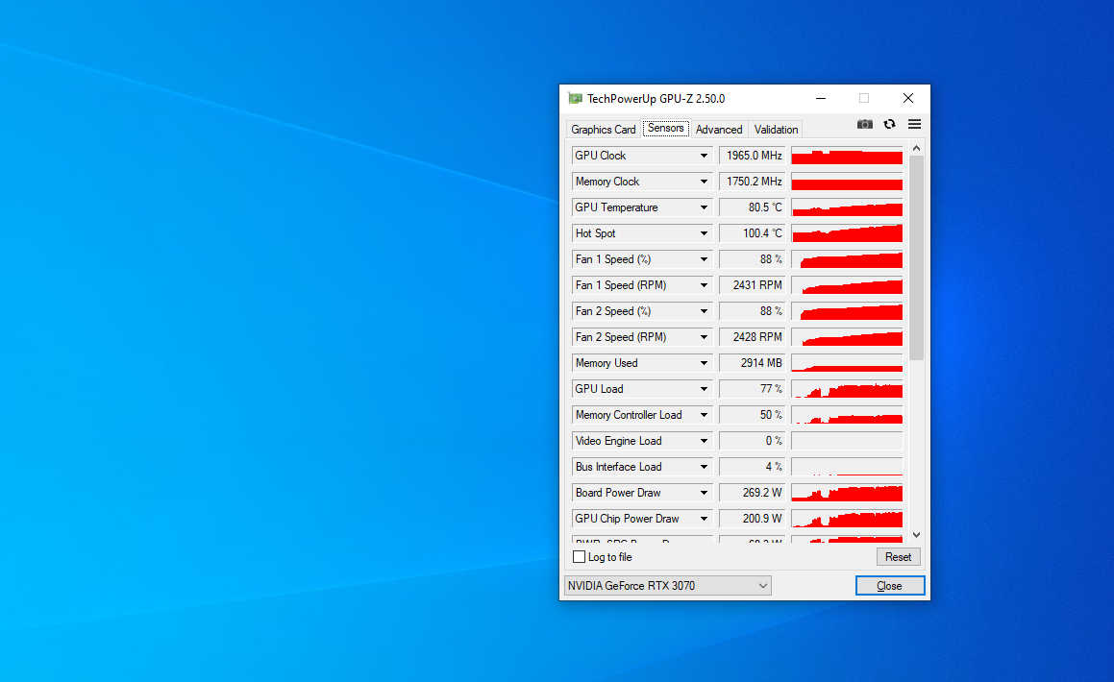The image size is (1114, 682).
Task: Click the Reset button
Action: 898,557
